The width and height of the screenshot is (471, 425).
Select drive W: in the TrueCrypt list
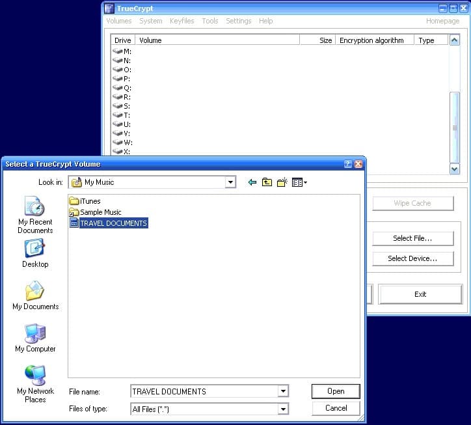click(x=122, y=143)
